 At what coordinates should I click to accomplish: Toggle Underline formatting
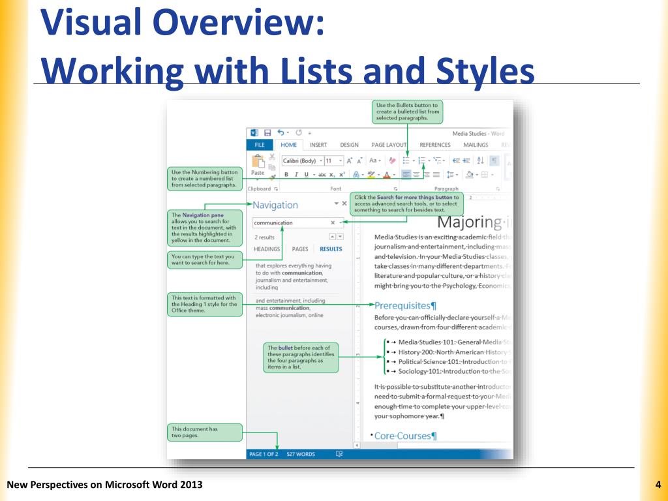[306, 175]
